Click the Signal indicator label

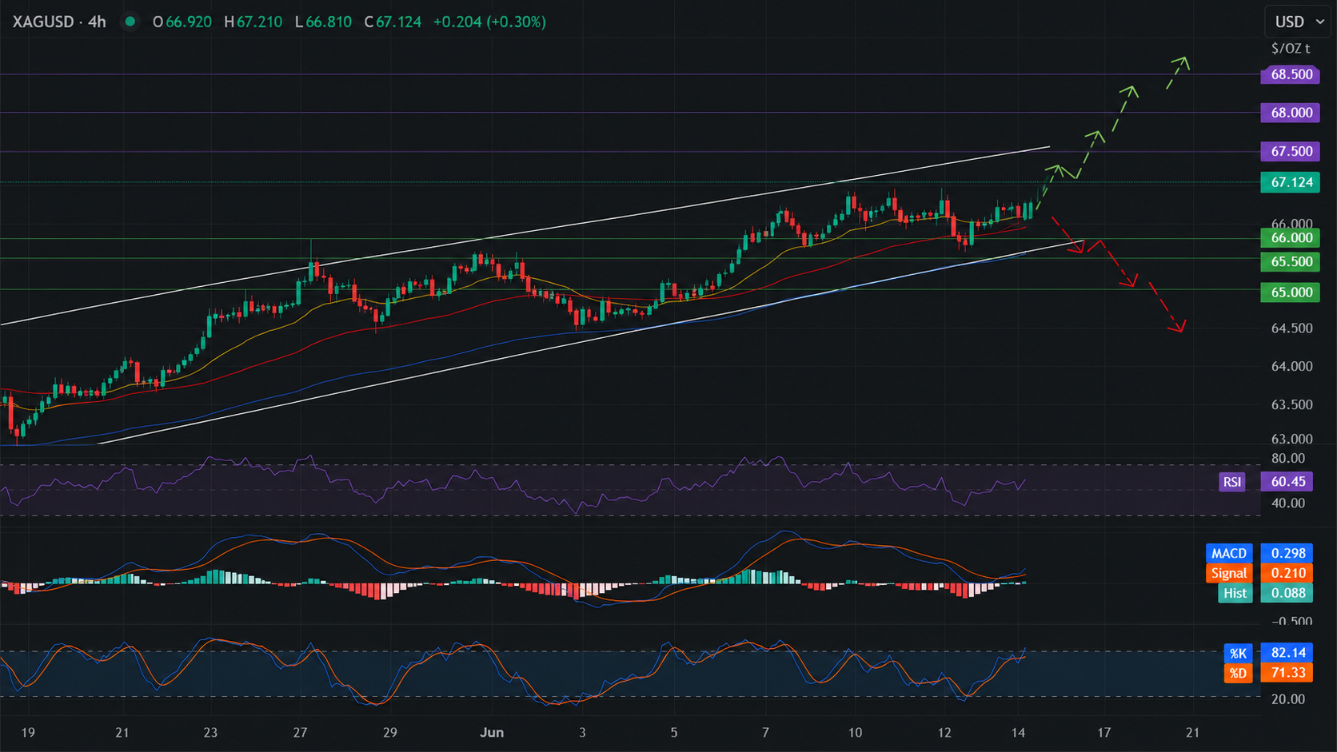(1228, 573)
